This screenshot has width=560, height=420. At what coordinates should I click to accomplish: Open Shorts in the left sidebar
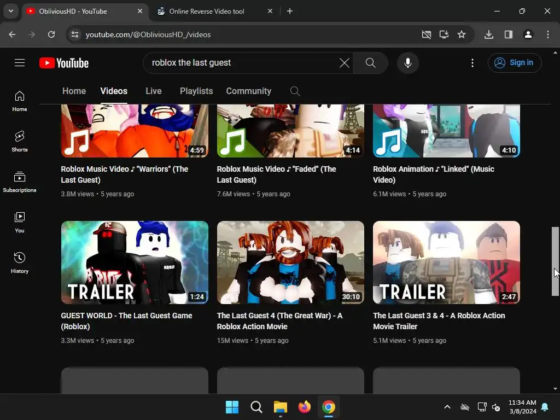point(20,142)
